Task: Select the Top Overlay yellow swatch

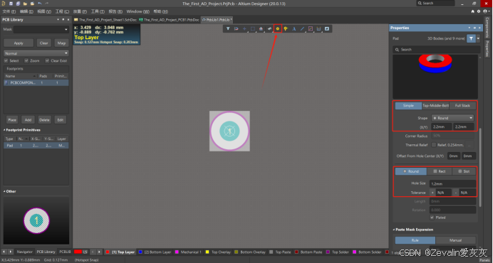Action: 207,252
